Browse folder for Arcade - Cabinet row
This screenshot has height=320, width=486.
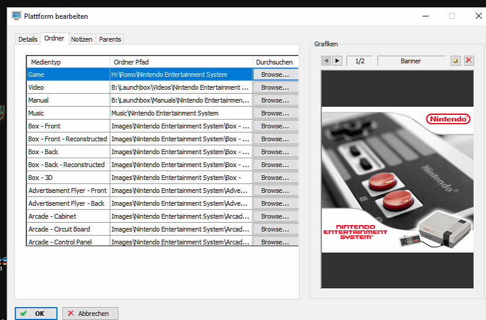coord(275,216)
